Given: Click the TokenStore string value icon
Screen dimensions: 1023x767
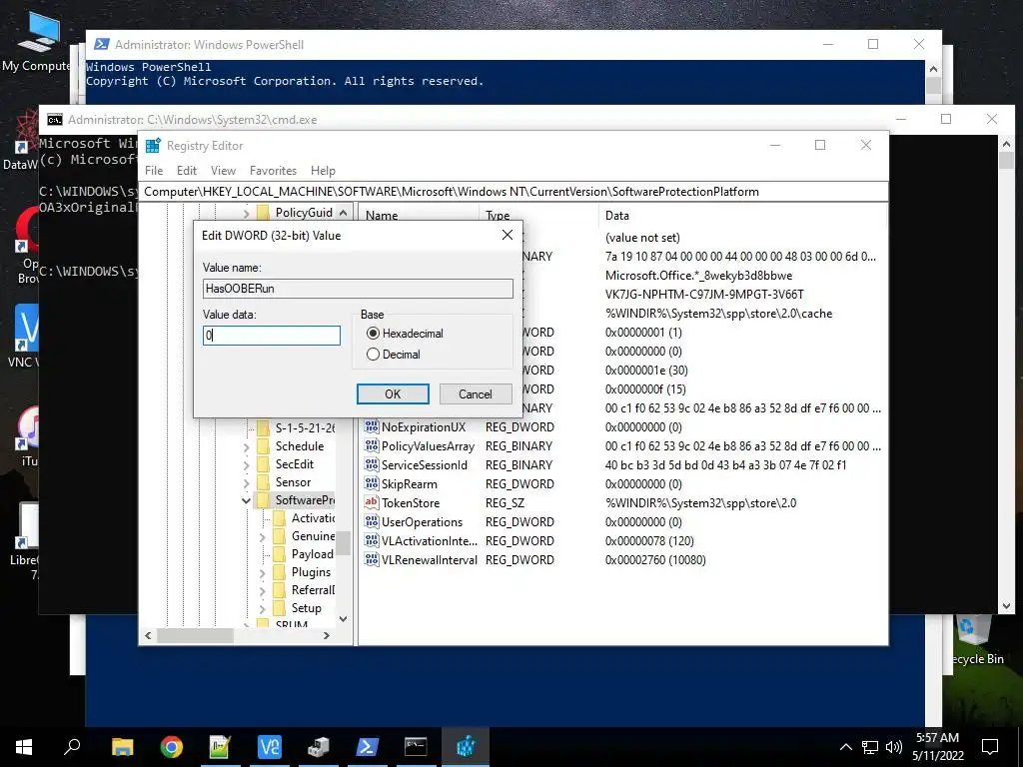Looking at the screenshot, I should pos(372,503).
